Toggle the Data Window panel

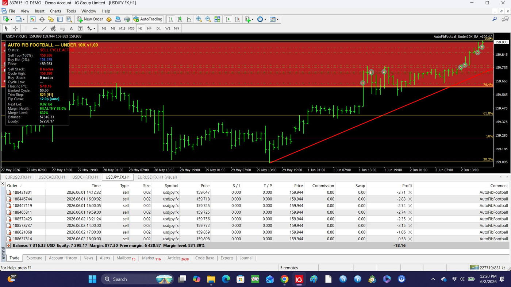42,19
